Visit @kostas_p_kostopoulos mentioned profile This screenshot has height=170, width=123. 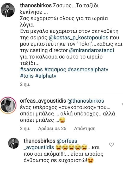(x=78, y=38)
